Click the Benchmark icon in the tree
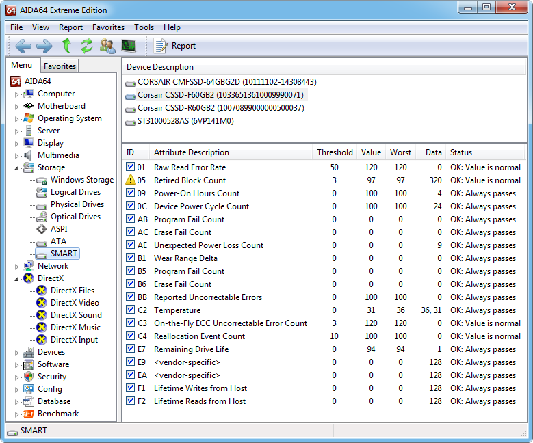This screenshot has height=443, width=533. click(x=29, y=414)
